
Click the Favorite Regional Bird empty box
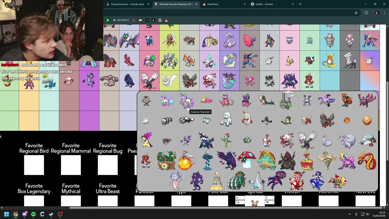click(34, 165)
